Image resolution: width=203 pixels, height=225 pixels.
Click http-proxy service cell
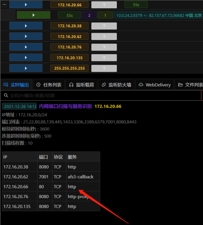[x=83, y=196]
